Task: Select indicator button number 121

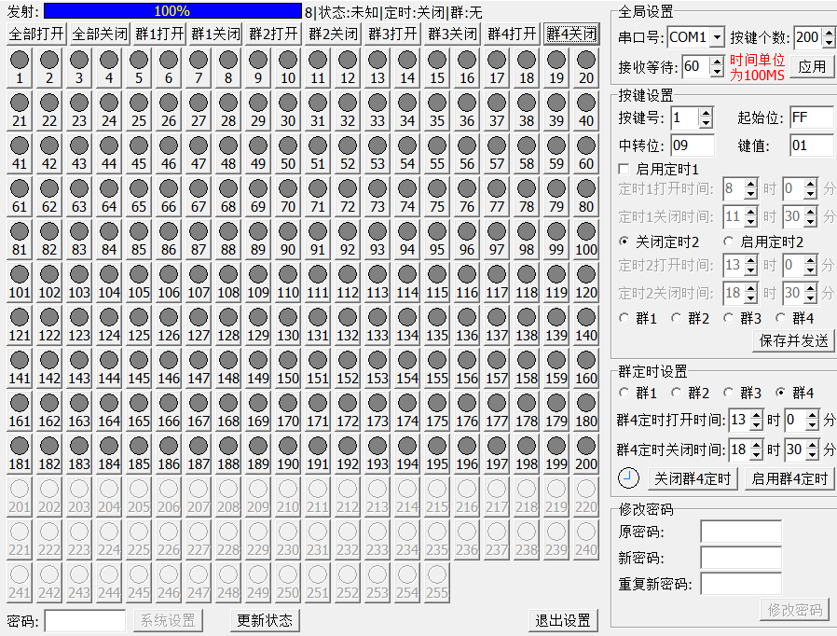Action: click(x=20, y=325)
